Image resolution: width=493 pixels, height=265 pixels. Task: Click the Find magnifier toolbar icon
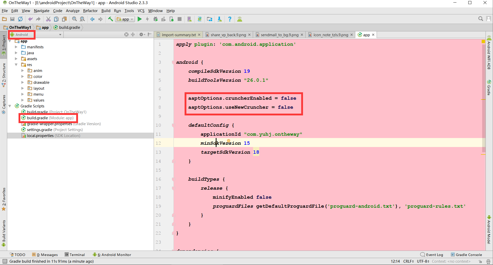[x=74, y=19]
